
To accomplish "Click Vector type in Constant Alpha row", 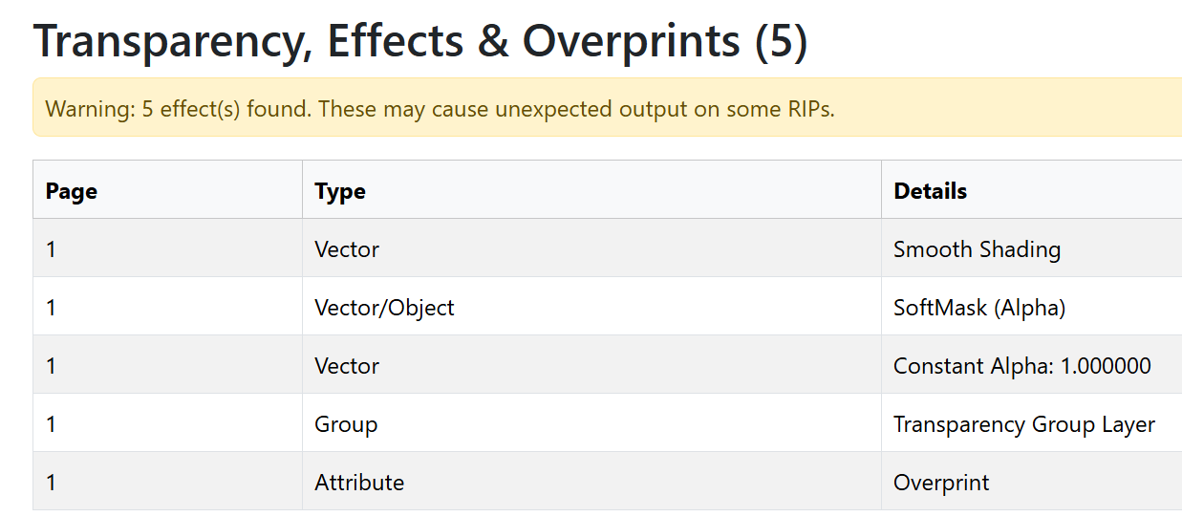I will 347,366.
